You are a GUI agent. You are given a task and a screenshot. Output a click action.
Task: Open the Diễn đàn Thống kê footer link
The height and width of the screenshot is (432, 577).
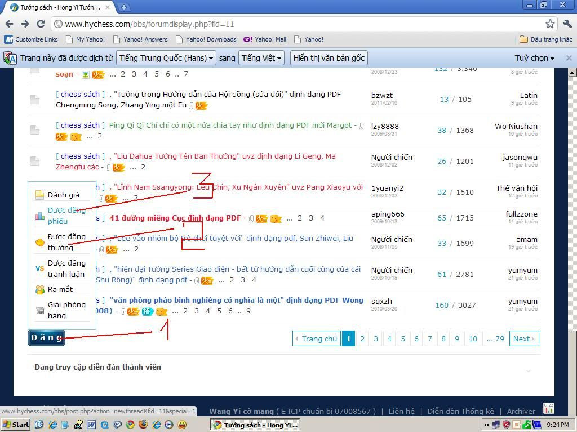(x=460, y=411)
